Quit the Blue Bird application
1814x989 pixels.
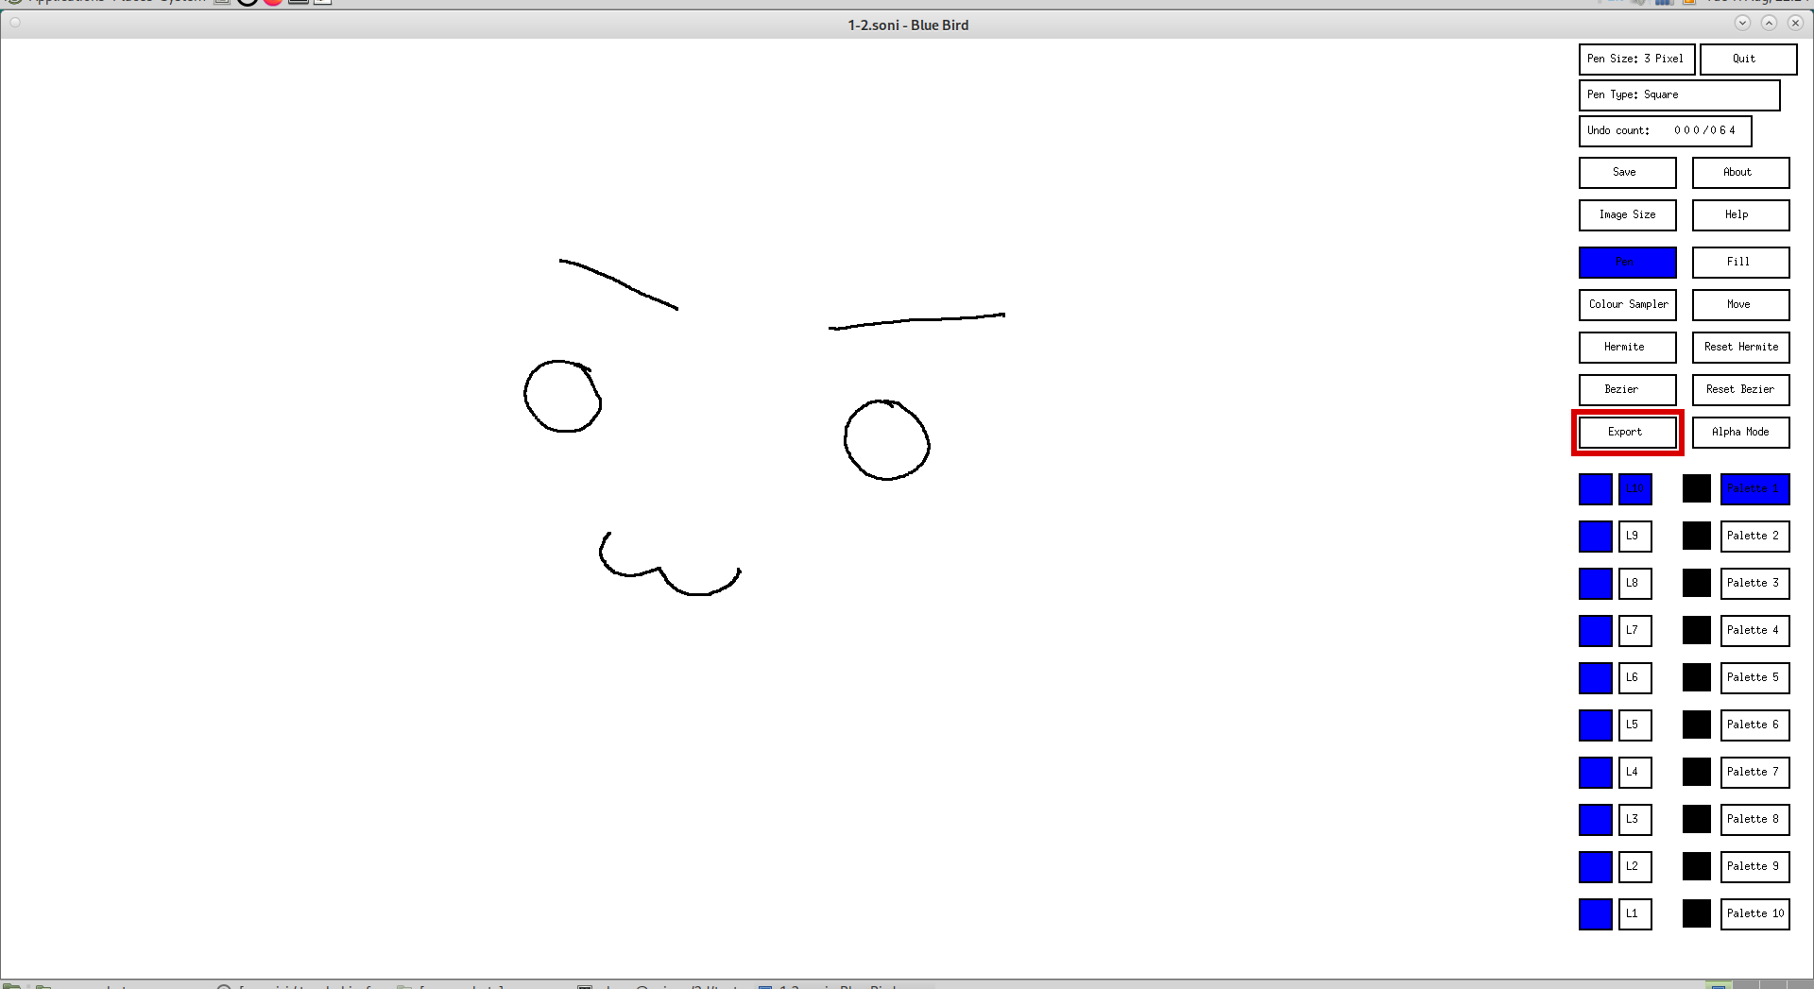(x=1748, y=59)
